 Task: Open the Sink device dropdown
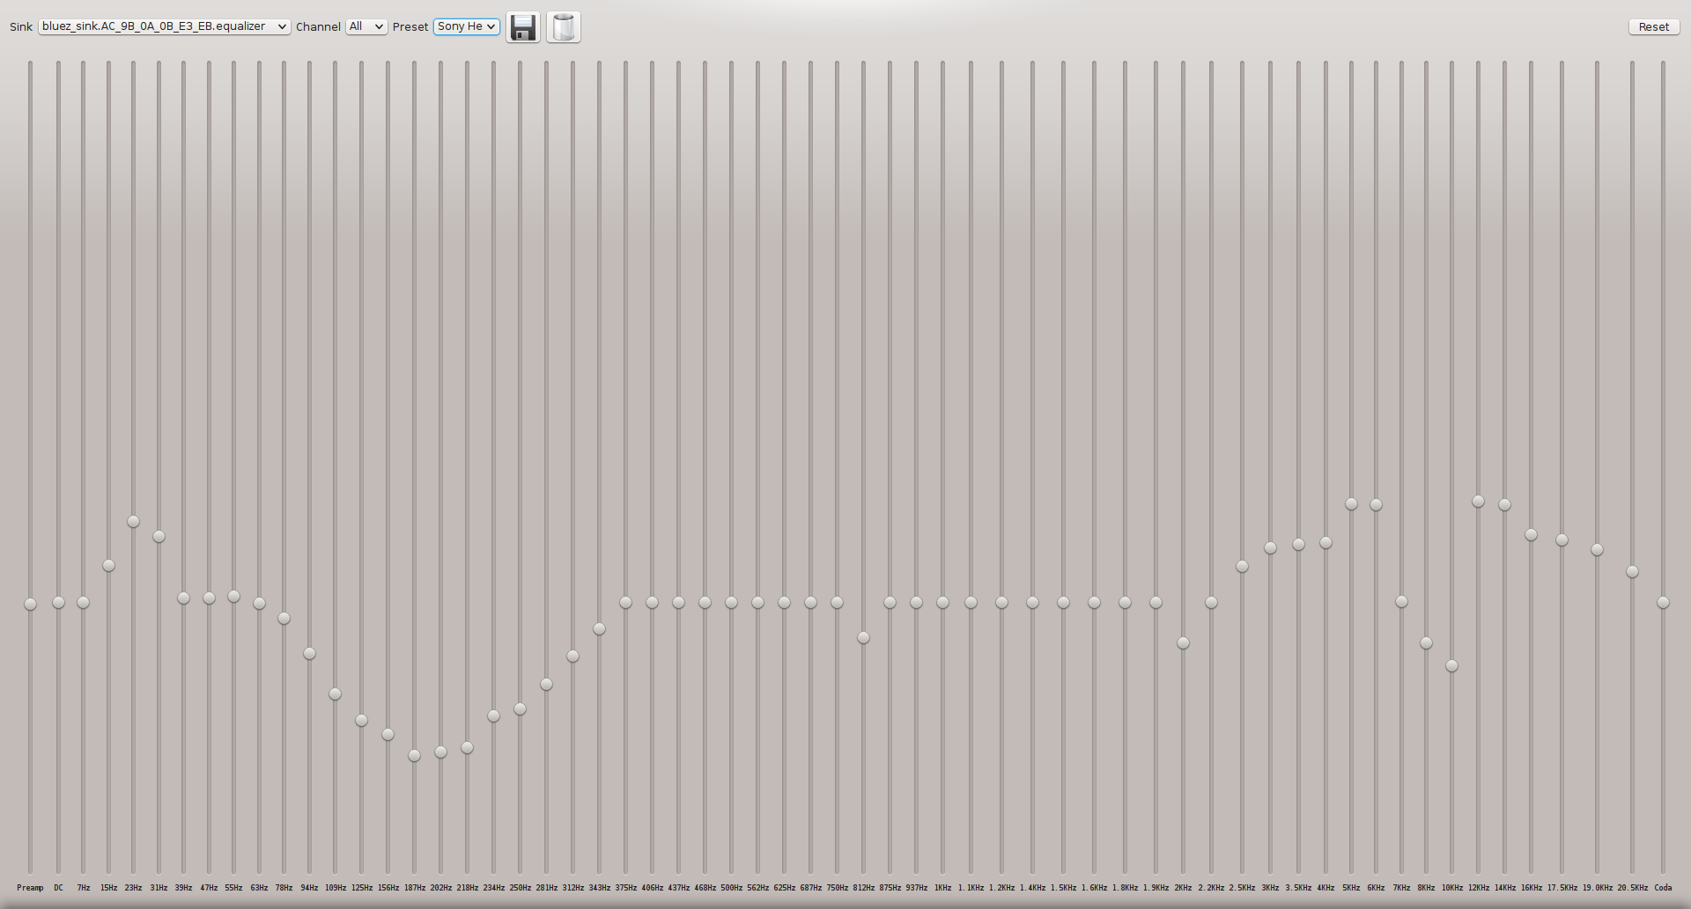coord(164,26)
